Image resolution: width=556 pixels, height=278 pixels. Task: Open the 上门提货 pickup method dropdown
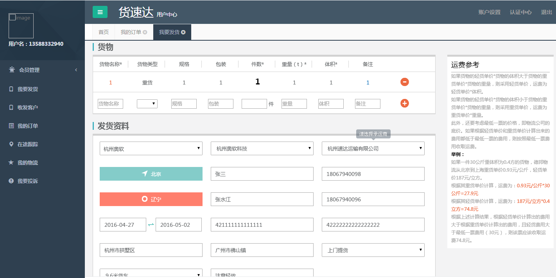[373, 250]
